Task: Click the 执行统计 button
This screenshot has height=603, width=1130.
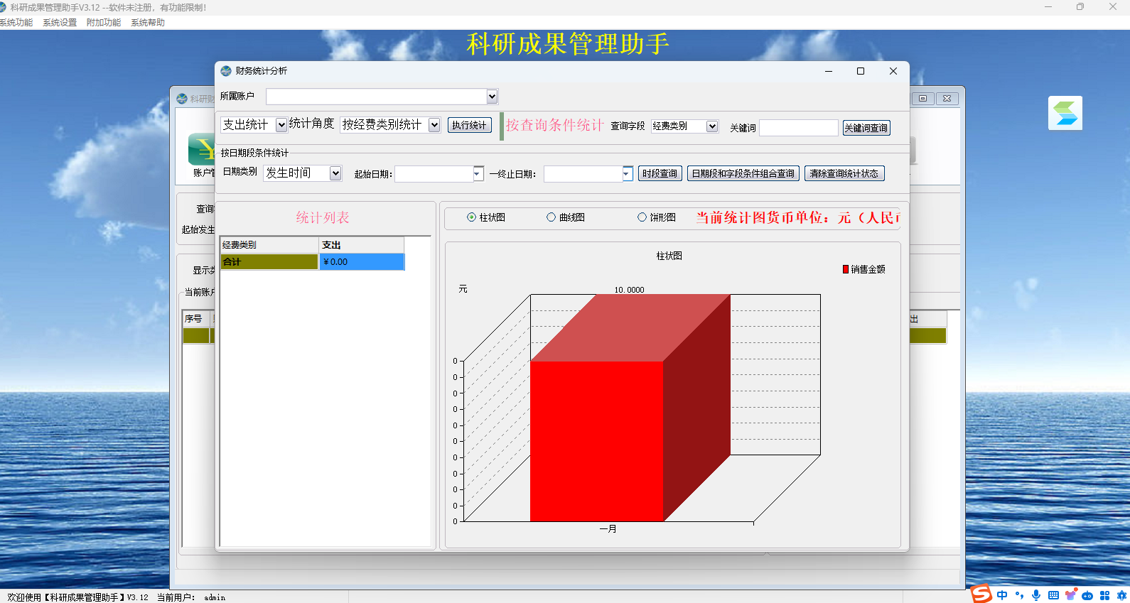Action: pos(469,125)
